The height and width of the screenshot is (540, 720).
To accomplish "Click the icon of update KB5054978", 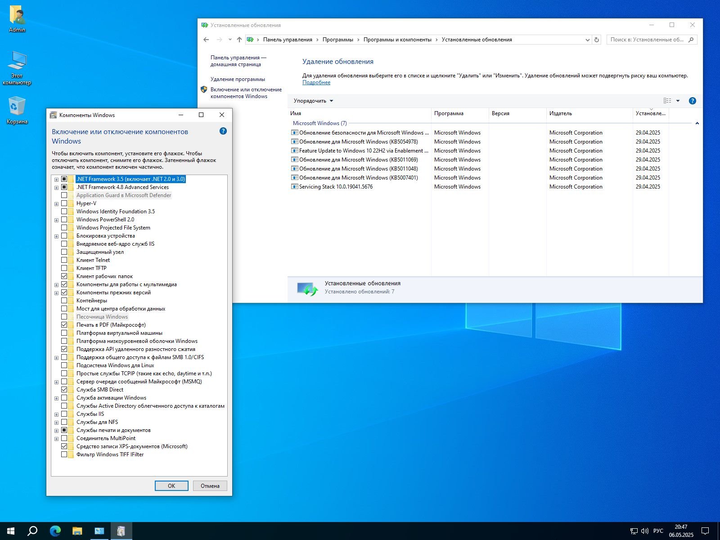I will [x=295, y=142].
